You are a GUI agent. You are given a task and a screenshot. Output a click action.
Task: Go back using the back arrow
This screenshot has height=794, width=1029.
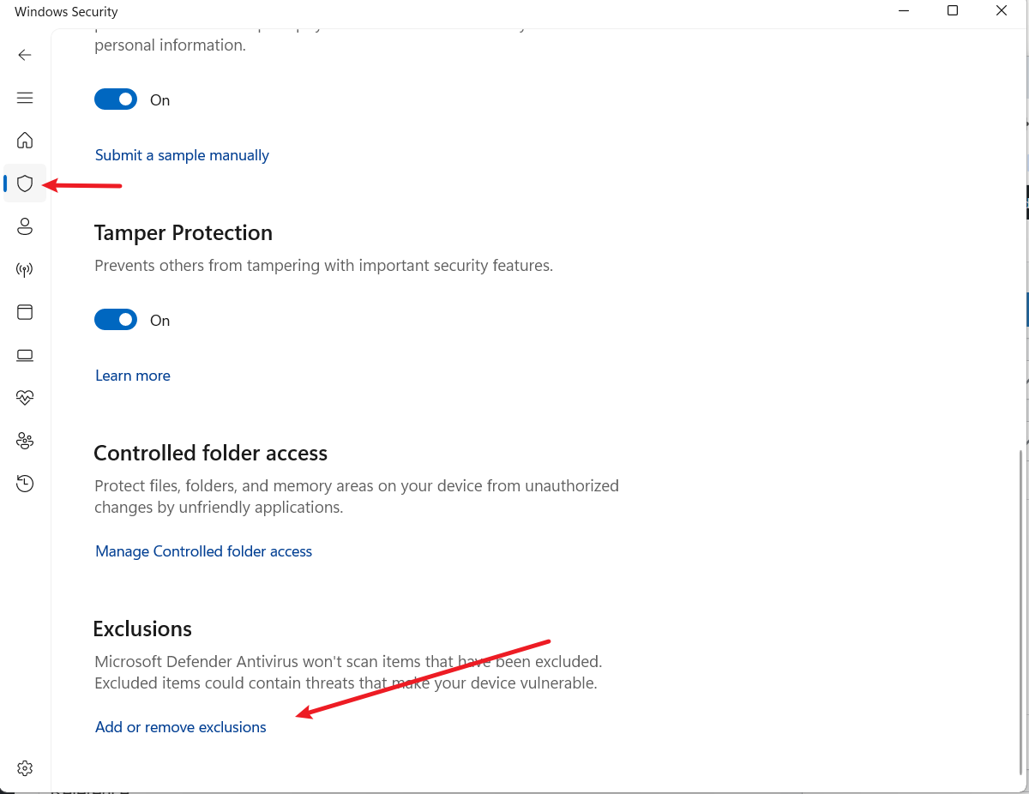25,55
